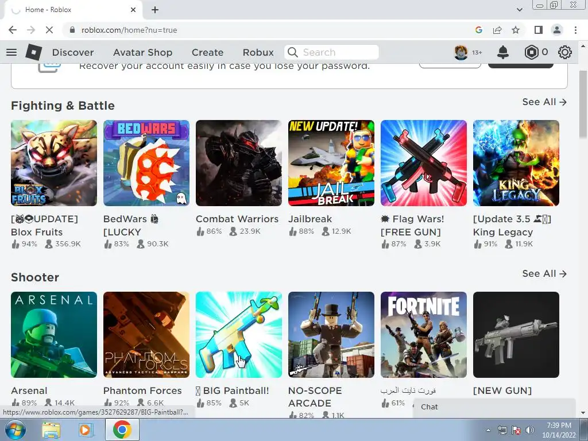Open the Roblox hamburger navigation menu
Screen dimensions: 588x441
point(11,52)
